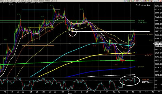Viewport: 162px width, 94px height.
Task: Select the circle drawing tool icon
Action: (137, 1)
